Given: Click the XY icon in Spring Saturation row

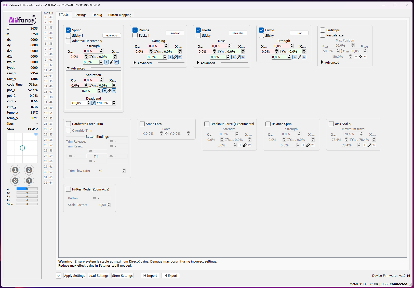Looking at the screenshot, I should coord(114,91).
